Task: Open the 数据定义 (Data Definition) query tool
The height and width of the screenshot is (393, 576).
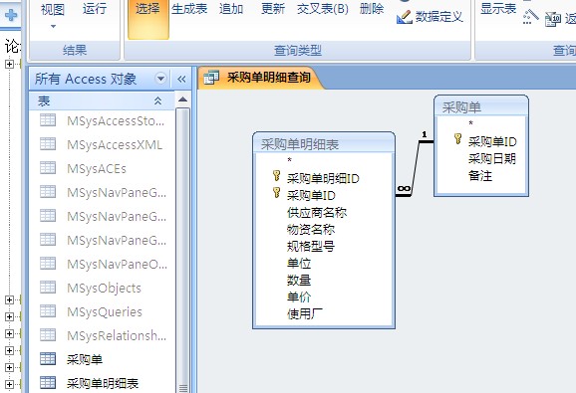Action: pos(430,17)
